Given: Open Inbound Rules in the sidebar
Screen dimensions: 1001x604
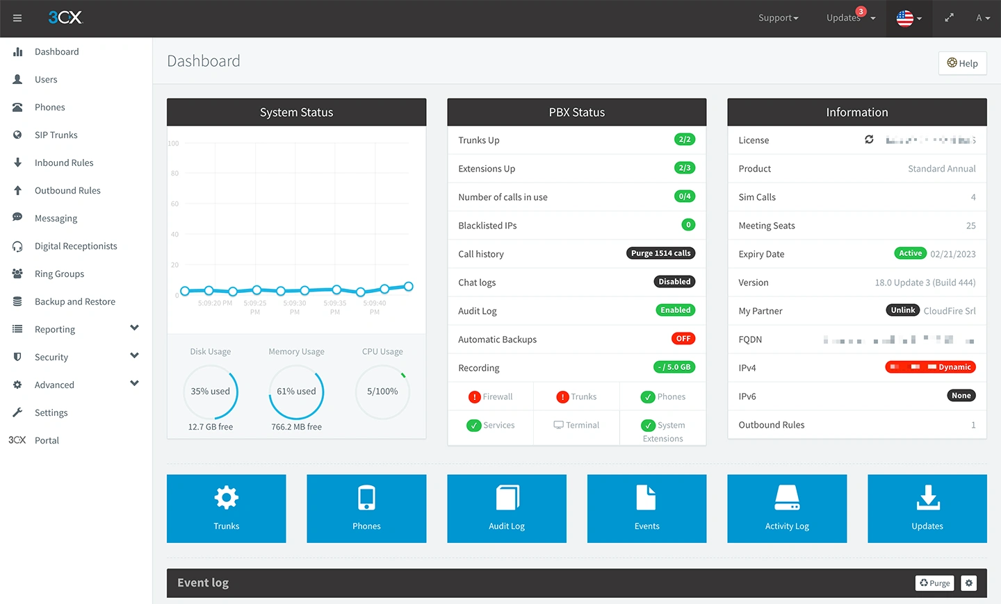Looking at the screenshot, I should click(64, 162).
